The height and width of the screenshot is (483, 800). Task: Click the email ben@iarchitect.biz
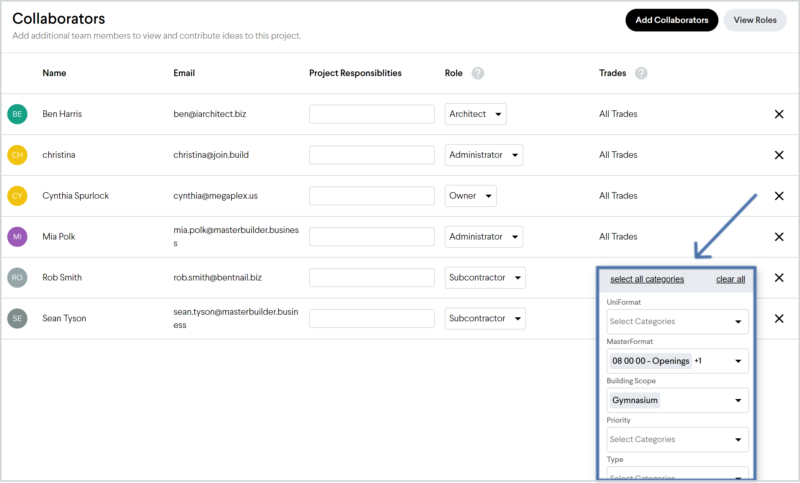210,114
